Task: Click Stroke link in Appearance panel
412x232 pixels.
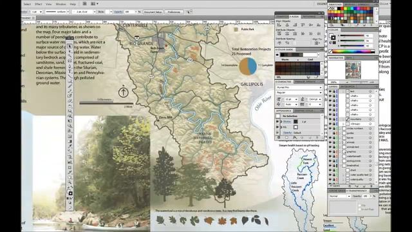Action: (x=287, y=122)
